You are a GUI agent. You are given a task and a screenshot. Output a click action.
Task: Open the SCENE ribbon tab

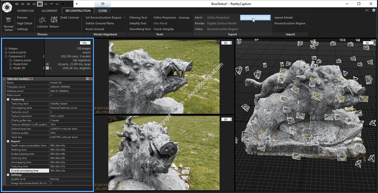coord(102,11)
